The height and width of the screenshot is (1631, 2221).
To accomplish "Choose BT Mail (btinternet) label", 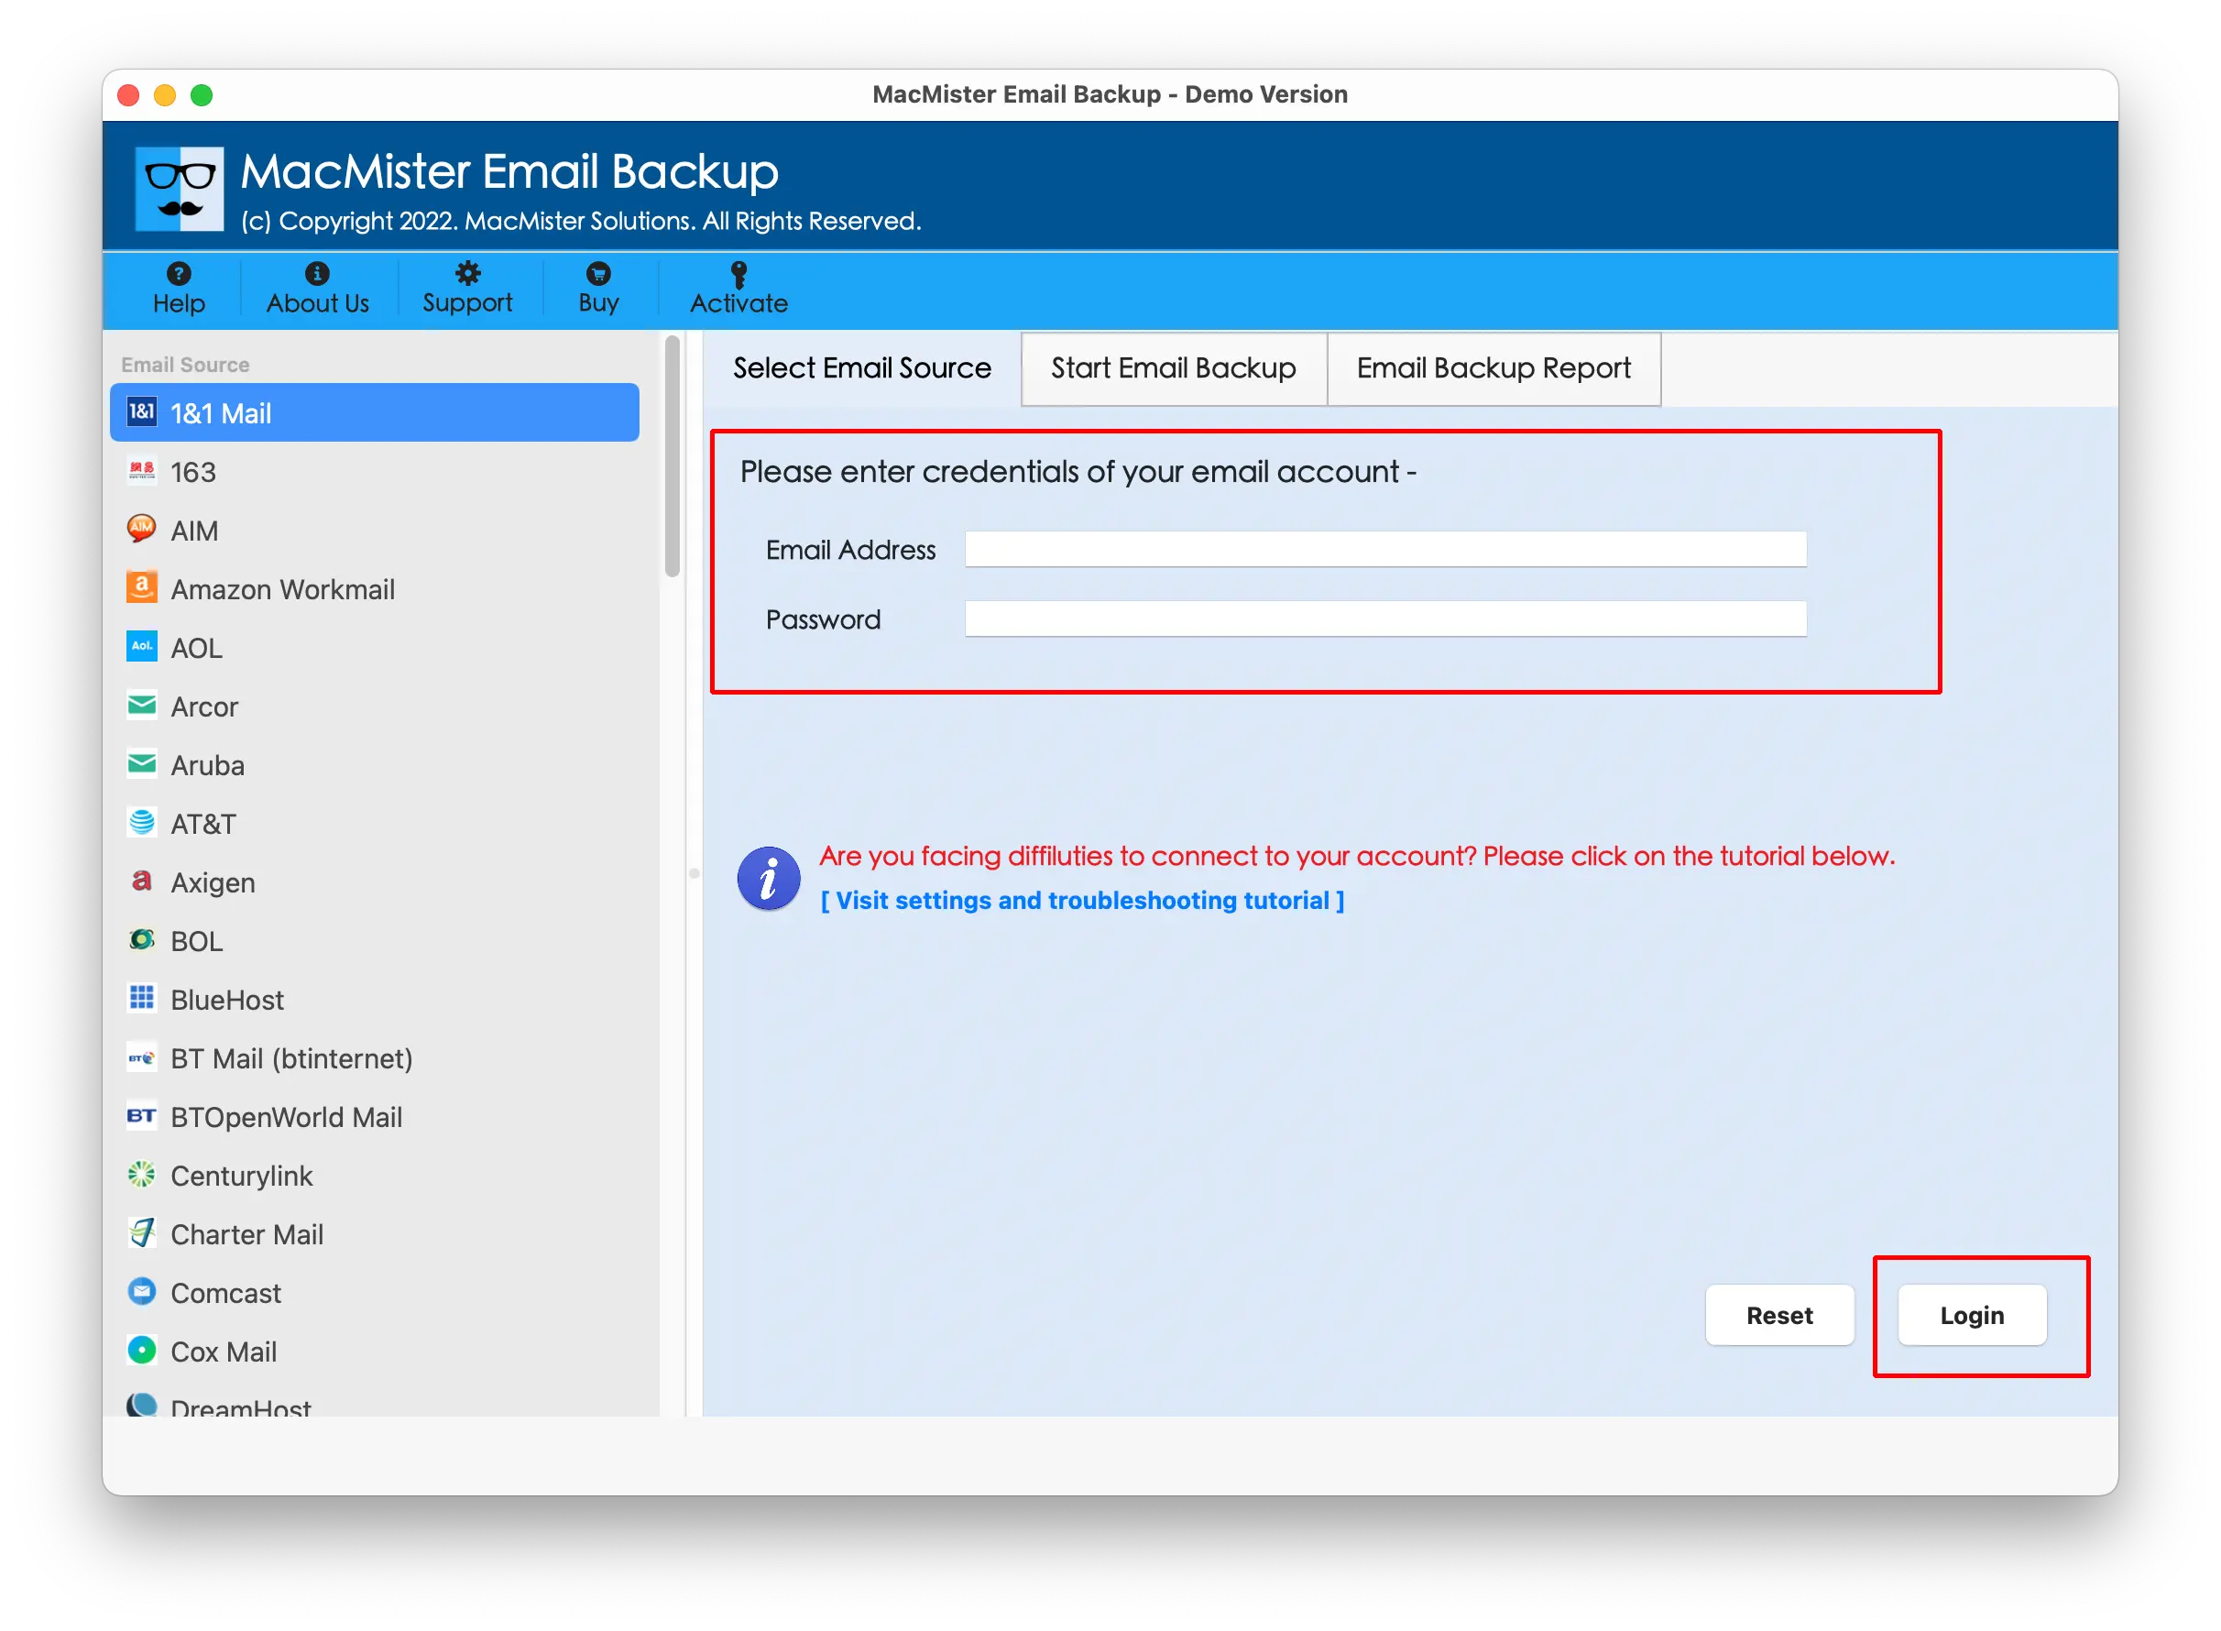I will [x=291, y=1058].
